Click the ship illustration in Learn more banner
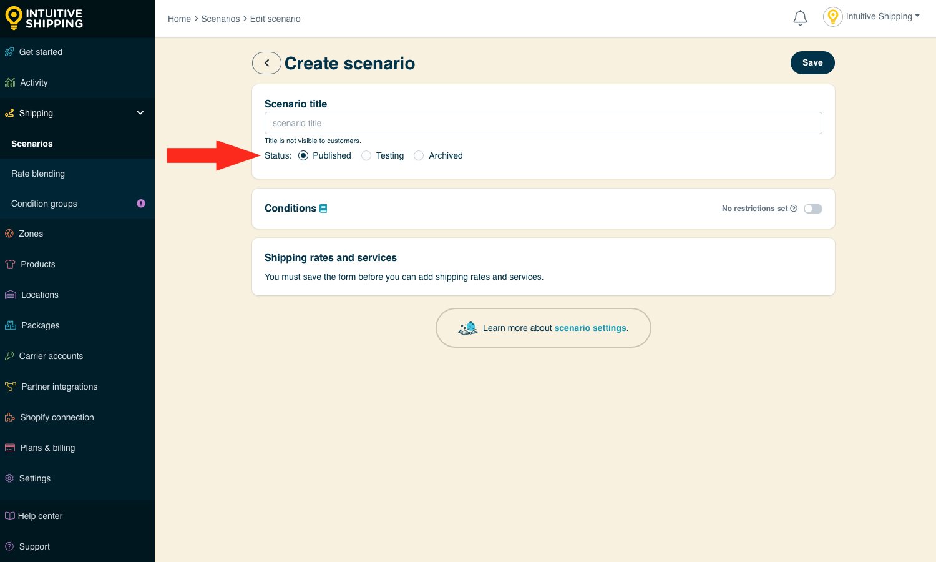 coord(468,328)
